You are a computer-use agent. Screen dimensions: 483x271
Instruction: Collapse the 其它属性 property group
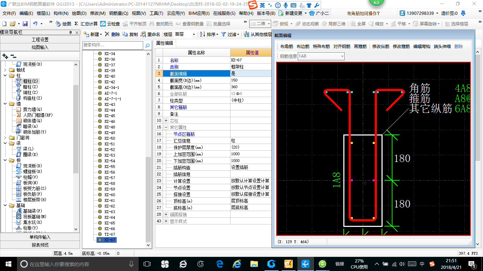166,127
